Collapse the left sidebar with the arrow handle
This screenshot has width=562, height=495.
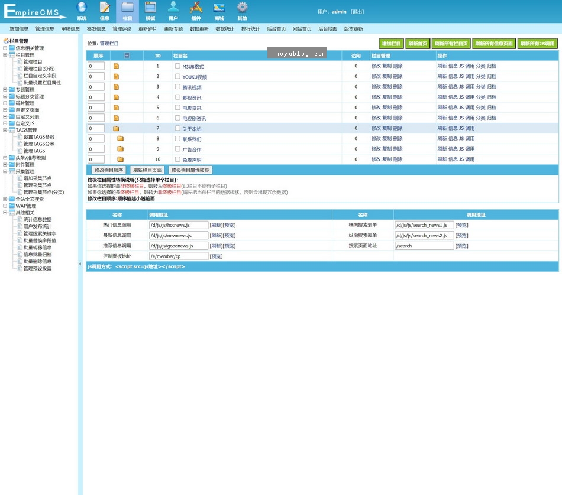80,264
